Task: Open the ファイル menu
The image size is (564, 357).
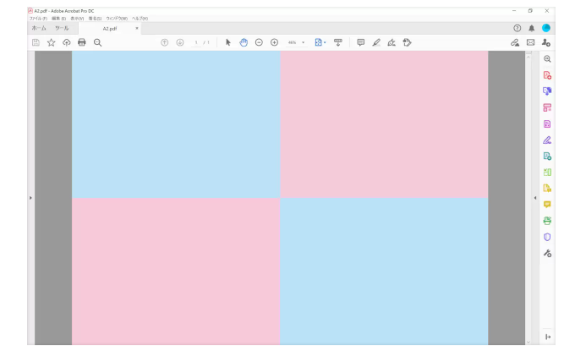Action: click(x=36, y=19)
